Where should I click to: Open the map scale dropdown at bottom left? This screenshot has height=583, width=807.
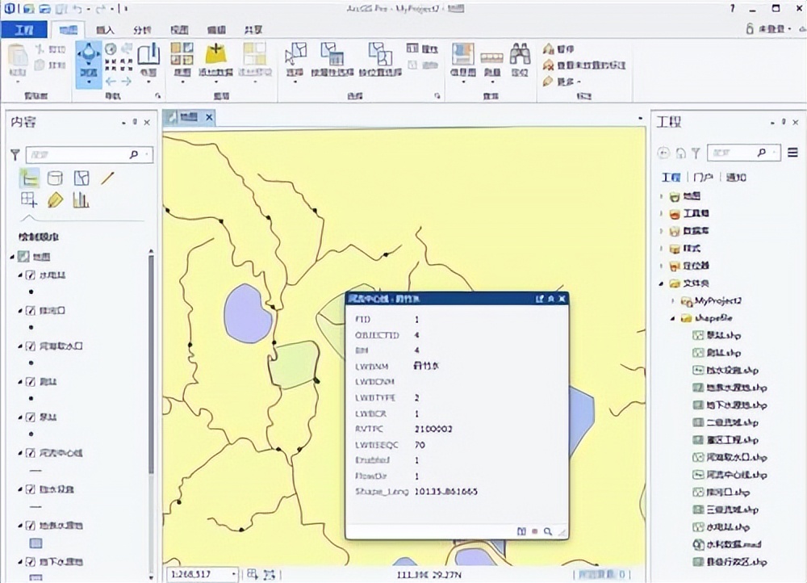click(232, 574)
